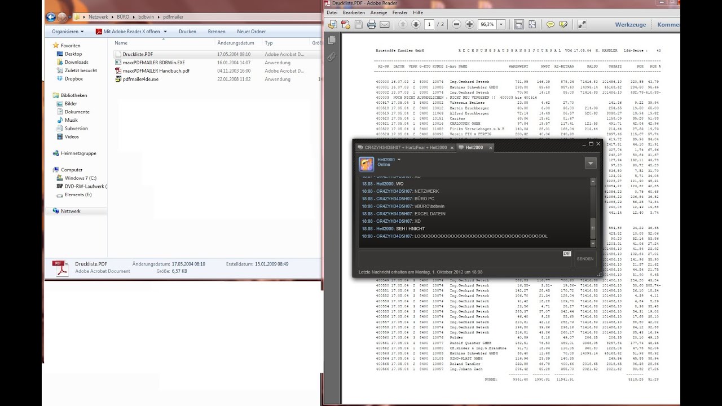
Task: Switch to read mode with expand arrows icon
Action: [582, 24]
